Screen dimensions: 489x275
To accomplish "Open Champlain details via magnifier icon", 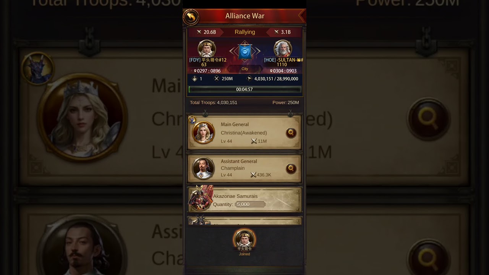I will point(291,168).
